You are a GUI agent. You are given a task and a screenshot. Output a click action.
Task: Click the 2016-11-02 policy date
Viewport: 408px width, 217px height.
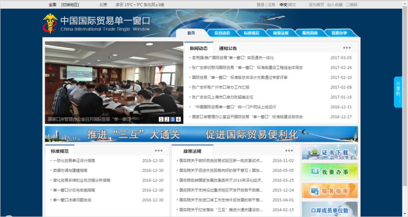point(283,161)
